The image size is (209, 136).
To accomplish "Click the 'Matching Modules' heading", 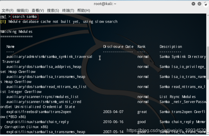I will tap(16, 32).
